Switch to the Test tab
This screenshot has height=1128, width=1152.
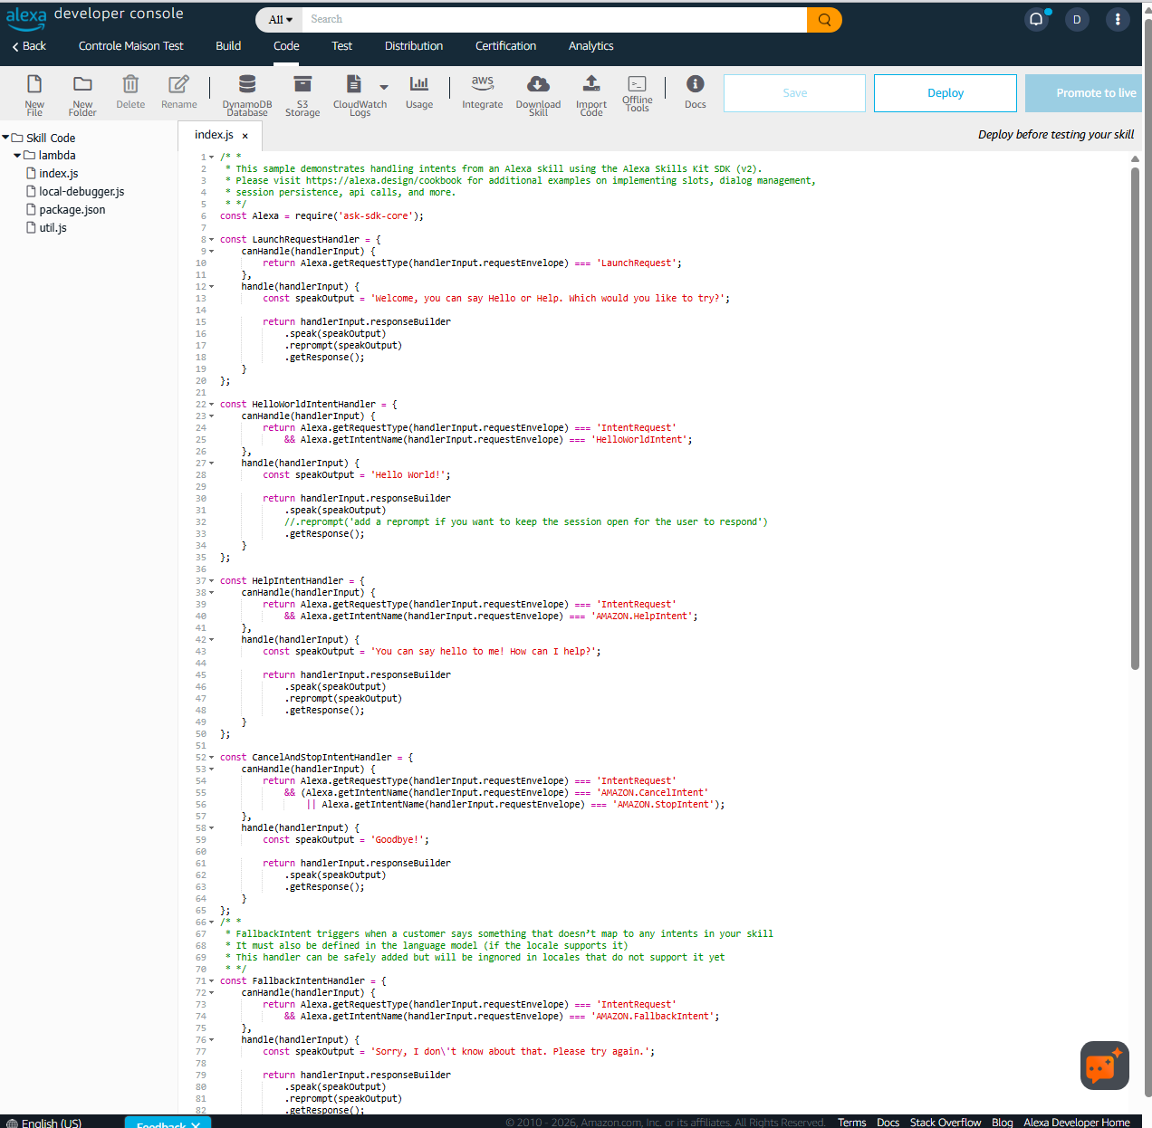tap(341, 46)
